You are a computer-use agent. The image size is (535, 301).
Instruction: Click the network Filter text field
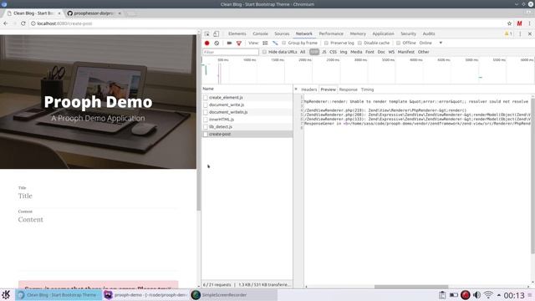point(231,52)
